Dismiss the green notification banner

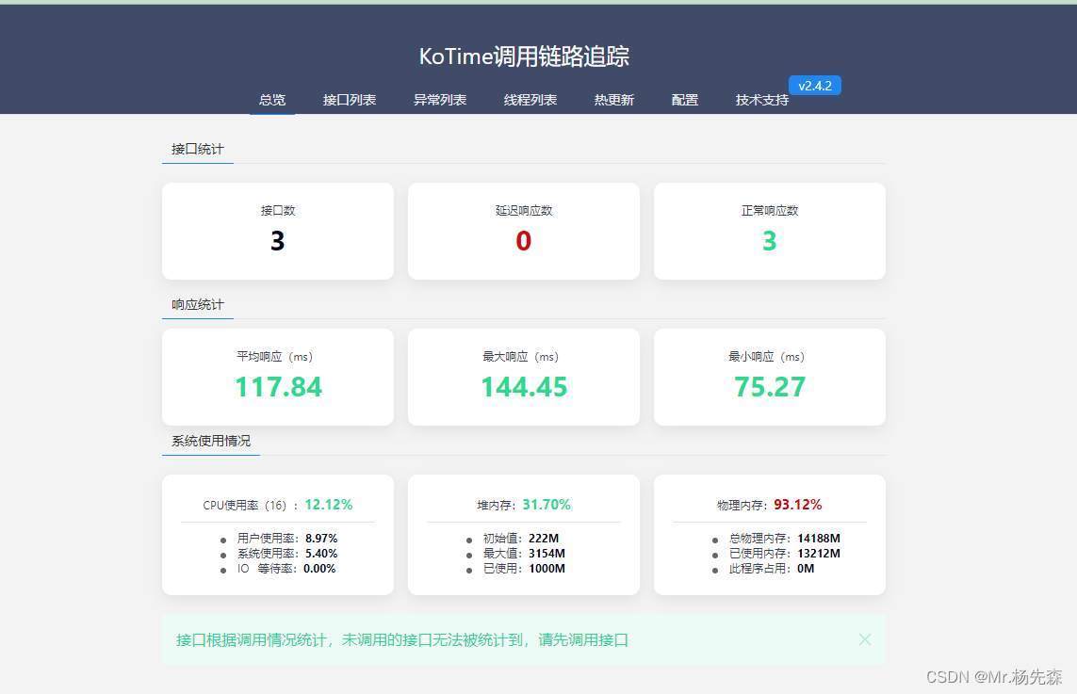(x=864, y=639)
